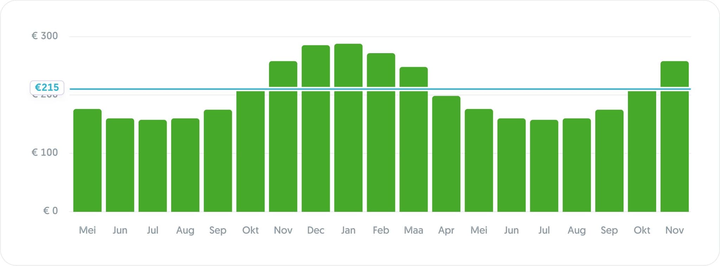Click the first Sep bar, left half
The height and width of the screenshot is (266, 720).
click(218, 161)
